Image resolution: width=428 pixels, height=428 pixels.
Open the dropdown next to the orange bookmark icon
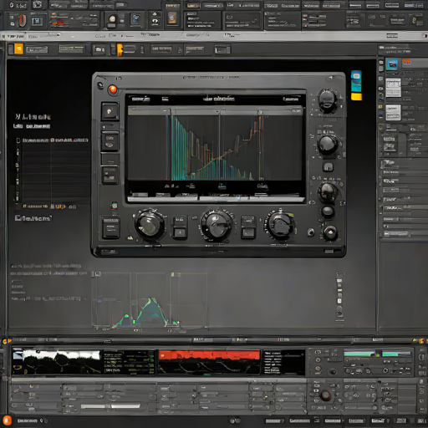pos(130,49)
